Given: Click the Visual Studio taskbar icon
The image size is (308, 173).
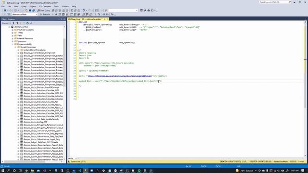Looking at the screenshot, I should tap(44, 171).
